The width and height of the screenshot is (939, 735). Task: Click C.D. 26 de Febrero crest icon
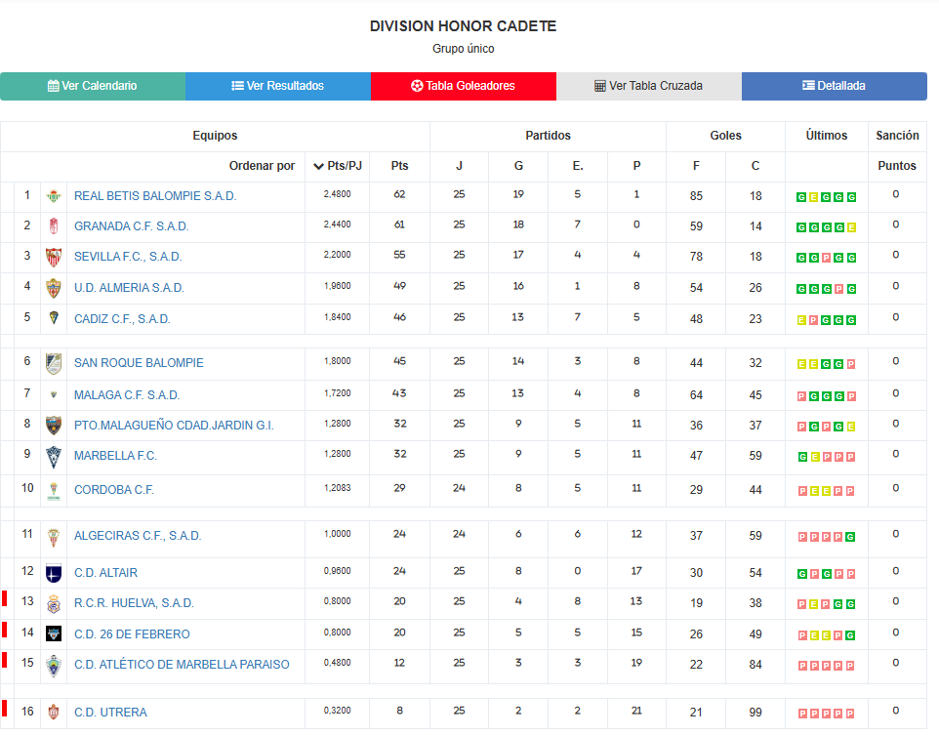point(54,633)
